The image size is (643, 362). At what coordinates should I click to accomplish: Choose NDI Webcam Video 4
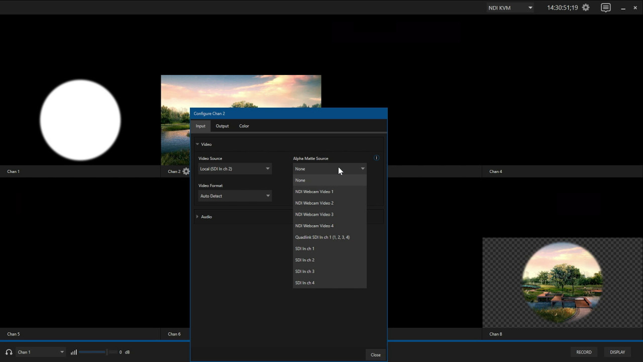coord(330,226)
